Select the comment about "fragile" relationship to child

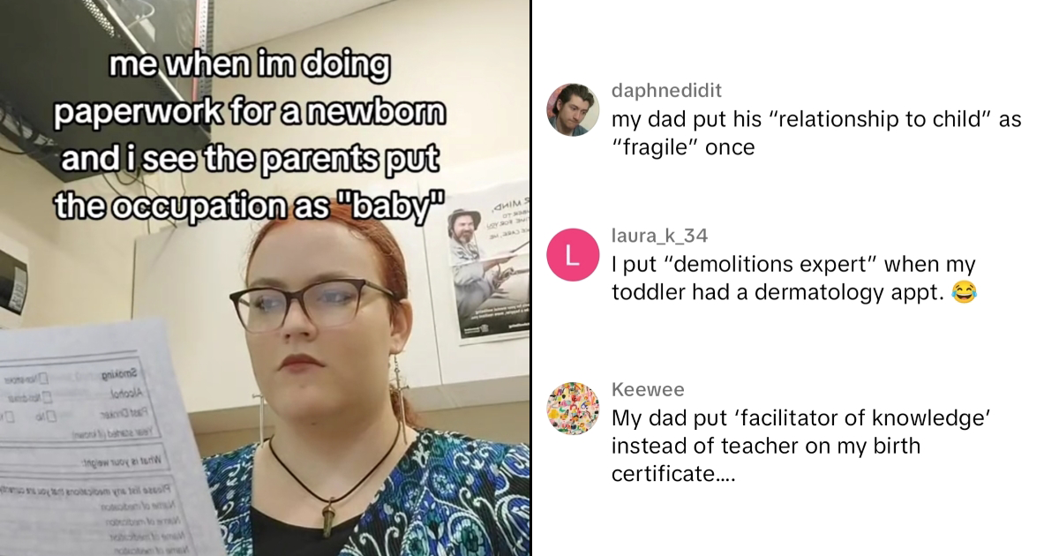[x=816, y=133]
